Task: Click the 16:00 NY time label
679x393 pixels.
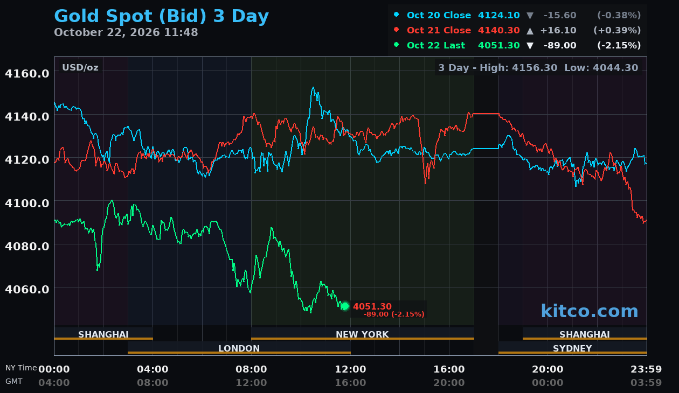Action: tap(449, 369)
